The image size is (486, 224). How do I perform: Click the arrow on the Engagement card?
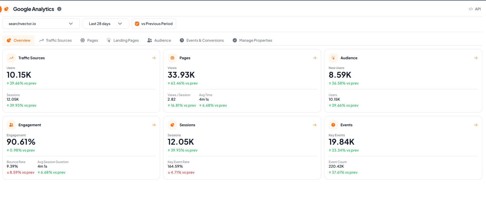coord(154,125)
